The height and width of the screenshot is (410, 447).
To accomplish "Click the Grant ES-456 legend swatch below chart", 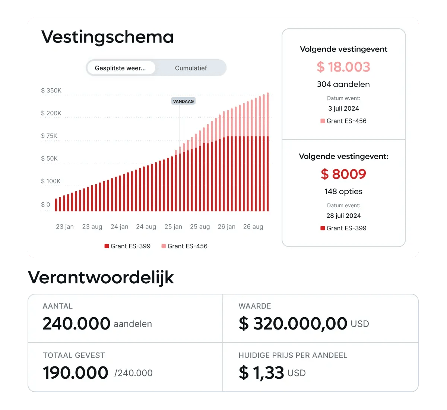I will click(164, 246).
